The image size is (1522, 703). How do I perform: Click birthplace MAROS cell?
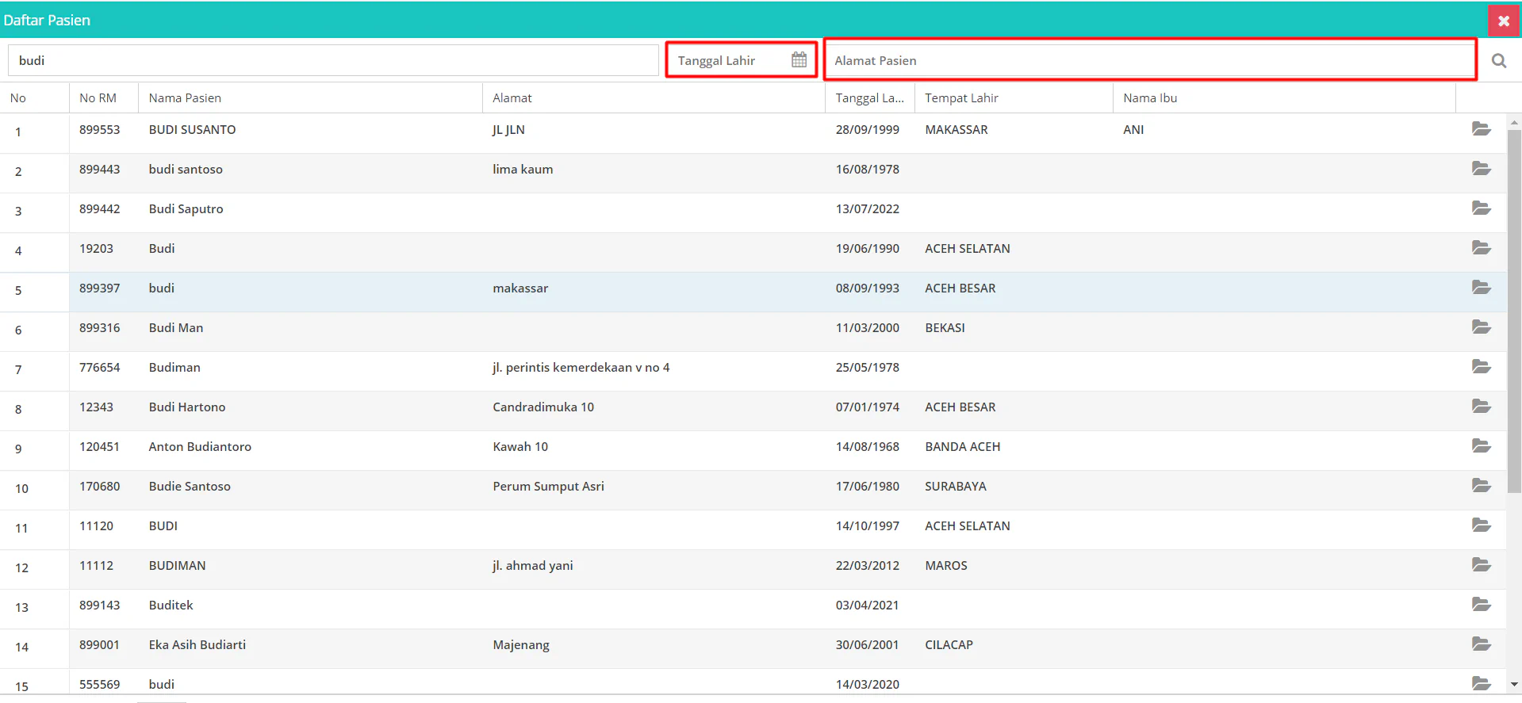tap(945, 565)
